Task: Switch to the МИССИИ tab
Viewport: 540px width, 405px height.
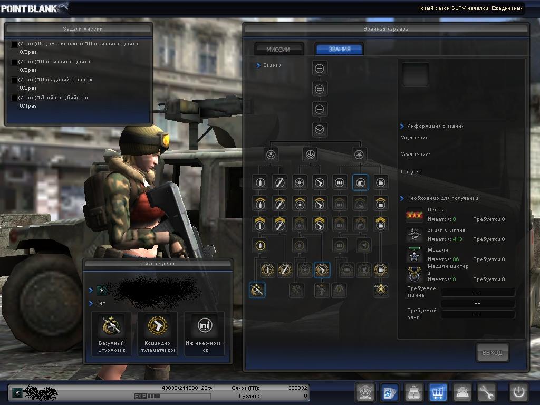Action: (x=279, y=49)
